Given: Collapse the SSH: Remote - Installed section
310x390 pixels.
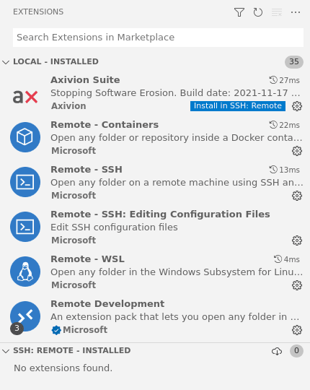Looking at the screenshot, I should click(x=6, y=351).
